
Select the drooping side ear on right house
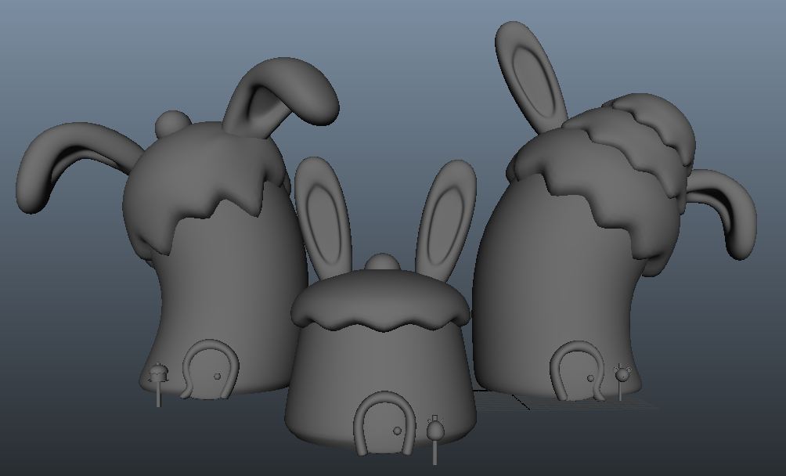point(721,213)
